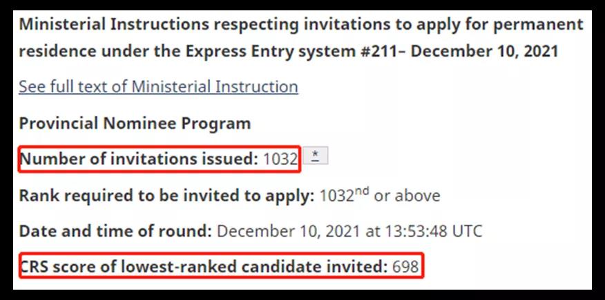605x300 pixels.
Task: Click the words or above after rank
Action: (x=407, y=196)
